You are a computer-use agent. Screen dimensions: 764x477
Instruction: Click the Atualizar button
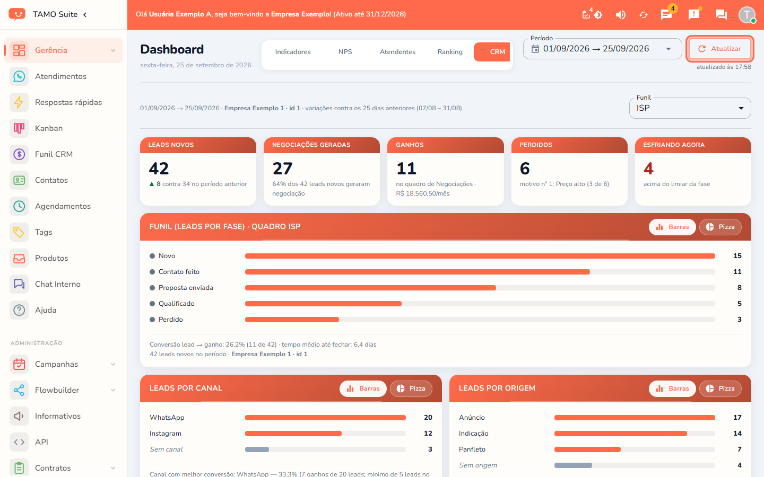pyautogui.click(x=720, y=49)
